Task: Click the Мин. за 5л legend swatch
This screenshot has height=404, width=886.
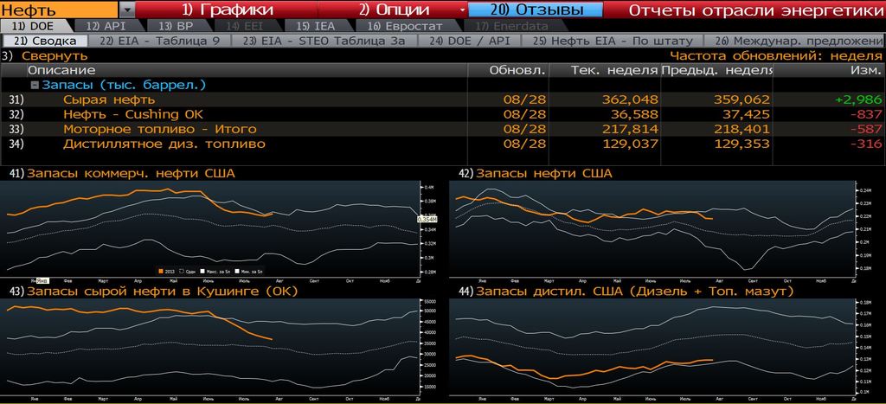Action: click(x=237, y=272)
